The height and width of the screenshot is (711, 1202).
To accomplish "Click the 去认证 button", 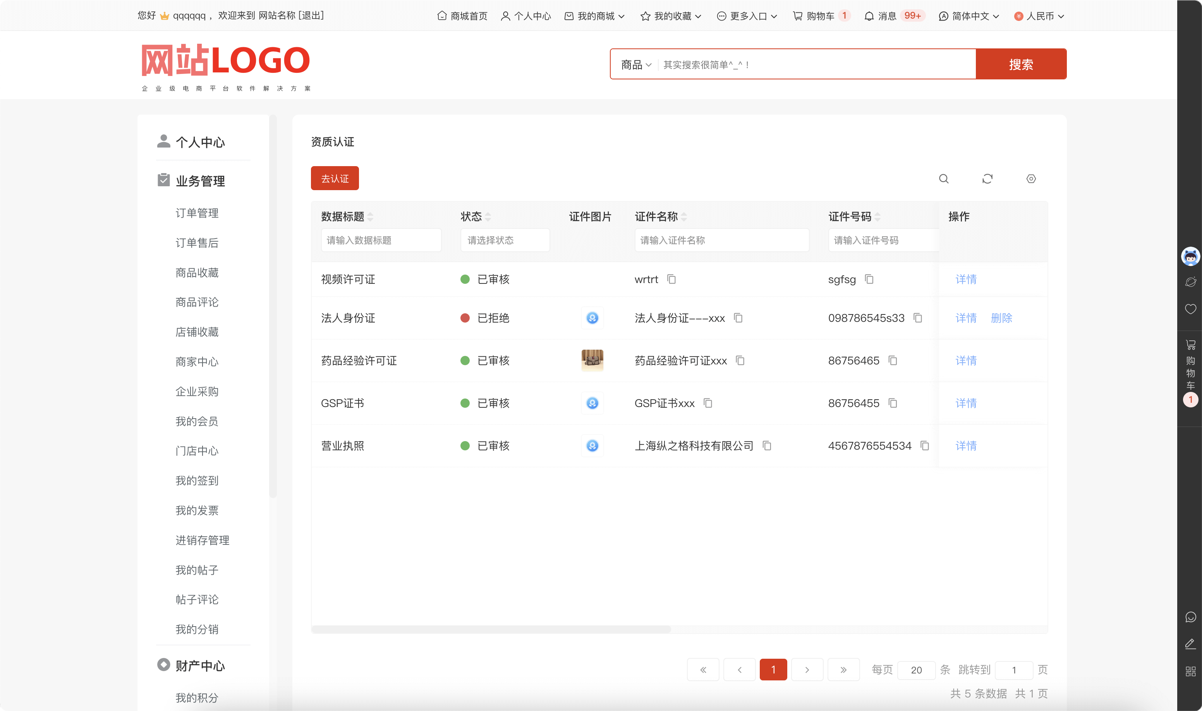I will point(335,179).
